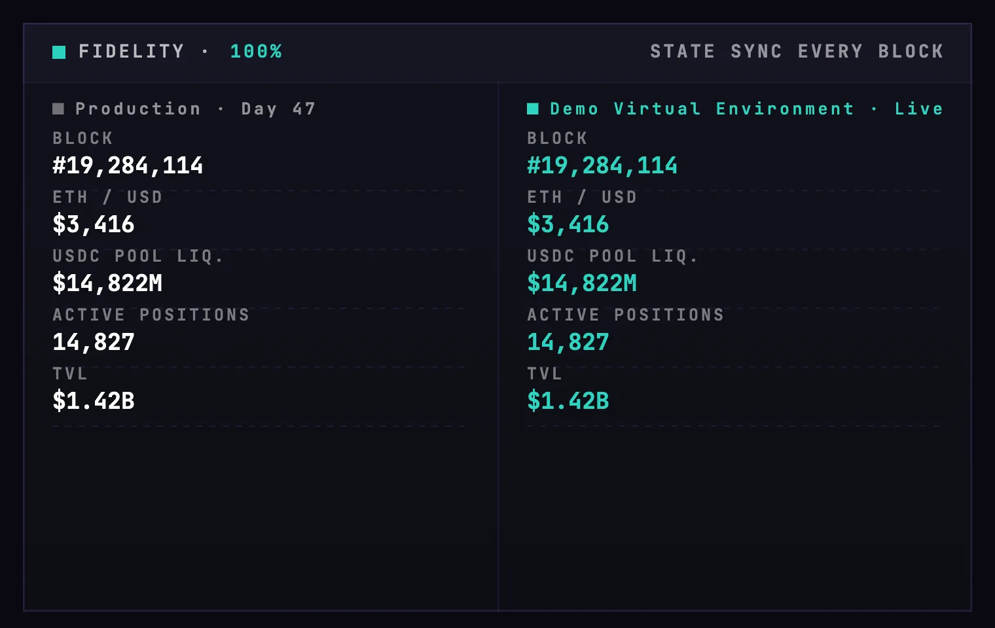Click the USDC POOL LIQ. label in Production
The width and height of the screenshot is (995, 628).
point(138,256)
